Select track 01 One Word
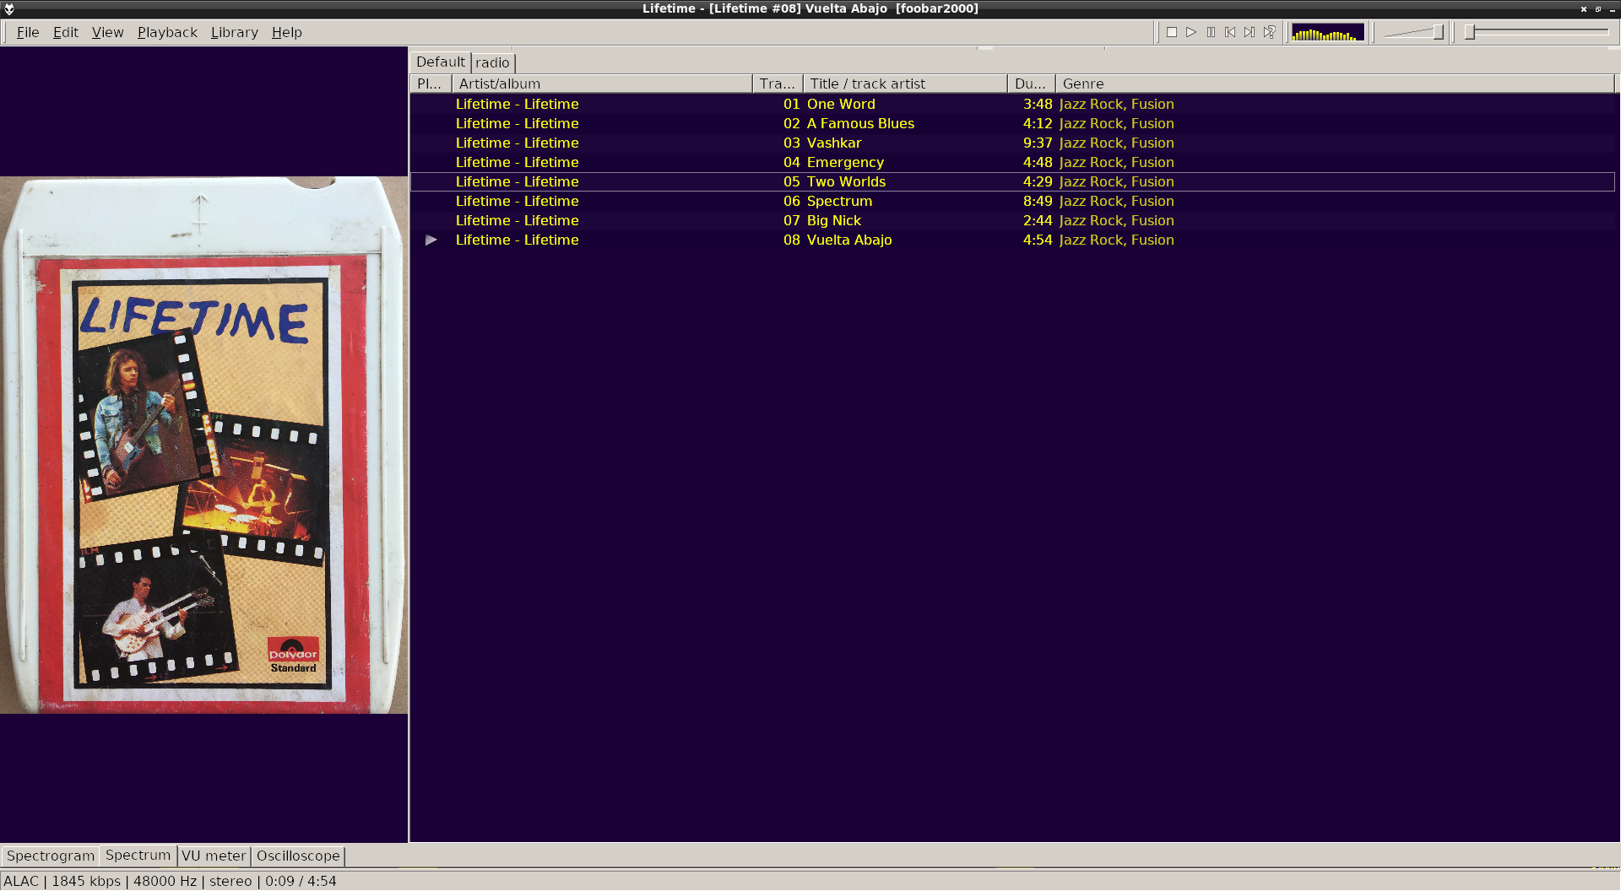1621x891 pixels. click(x=1012, y=104)
